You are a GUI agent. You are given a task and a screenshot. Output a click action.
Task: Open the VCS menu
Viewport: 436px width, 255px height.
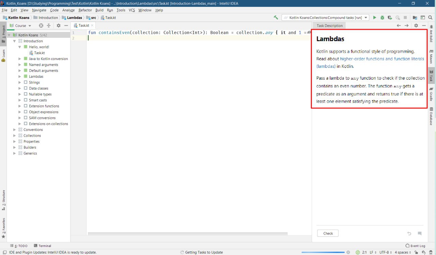coord(132,10)
